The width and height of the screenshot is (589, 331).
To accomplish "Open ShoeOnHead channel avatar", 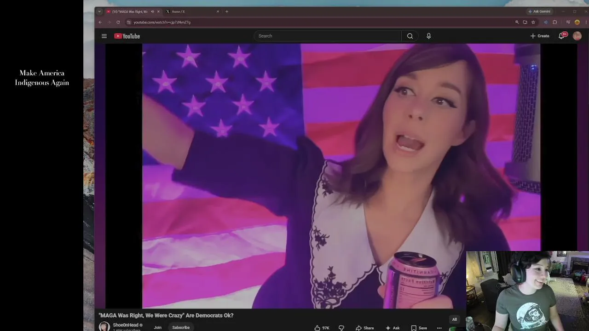I will pos(104,326).
